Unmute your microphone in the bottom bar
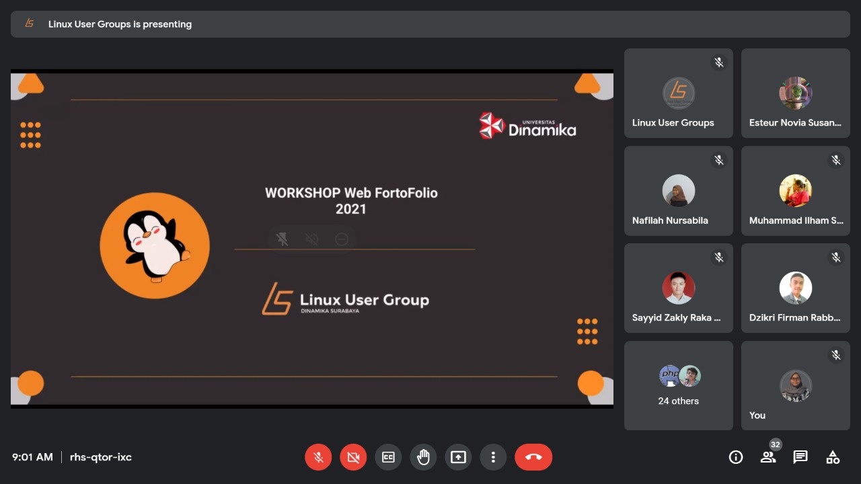The width and height of the screenshot is (861, 484). tap(318, 457)
